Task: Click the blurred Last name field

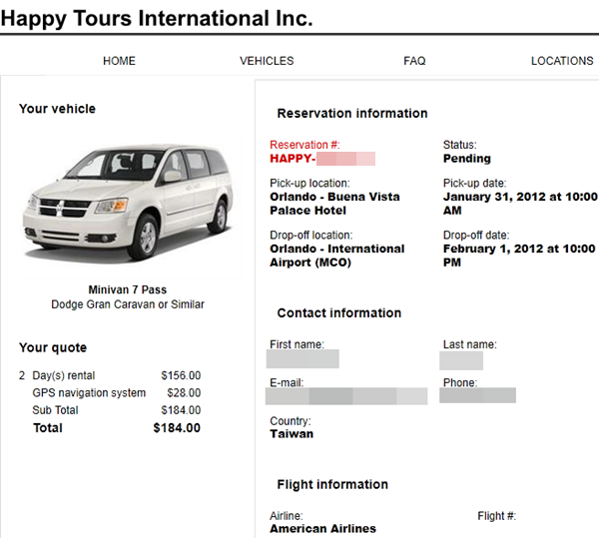Action: pyautogui.click(x=461, y=360)
